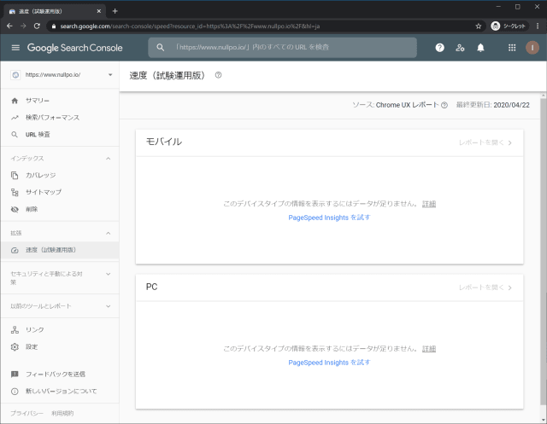Open the Google apps grid
Screen dimensions: 547x424
point(512,48)
